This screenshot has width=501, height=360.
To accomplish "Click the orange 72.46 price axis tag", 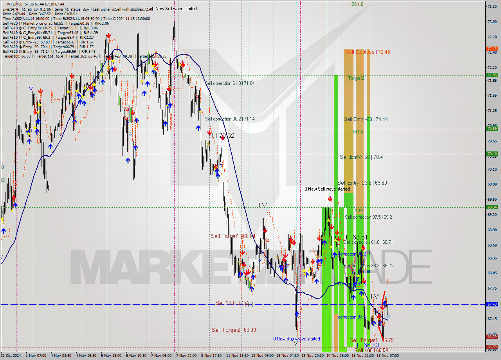I will click(x=492, y=49).
